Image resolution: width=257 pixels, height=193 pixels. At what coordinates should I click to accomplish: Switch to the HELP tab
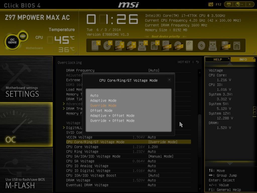coord(218,59)
